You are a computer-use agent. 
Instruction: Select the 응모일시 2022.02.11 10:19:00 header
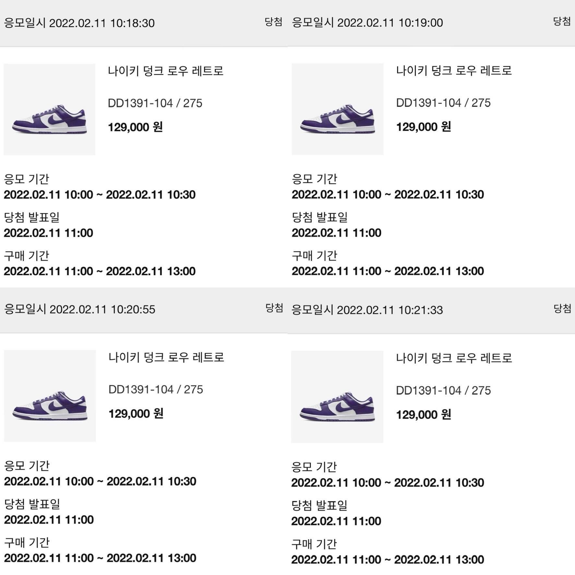coord(367,23)
